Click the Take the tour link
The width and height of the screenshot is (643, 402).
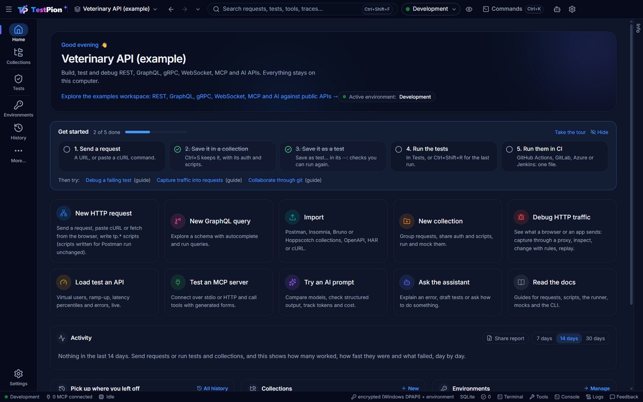[570, 132]
